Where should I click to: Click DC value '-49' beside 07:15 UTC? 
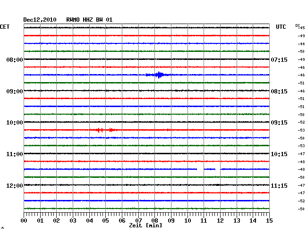301,59
